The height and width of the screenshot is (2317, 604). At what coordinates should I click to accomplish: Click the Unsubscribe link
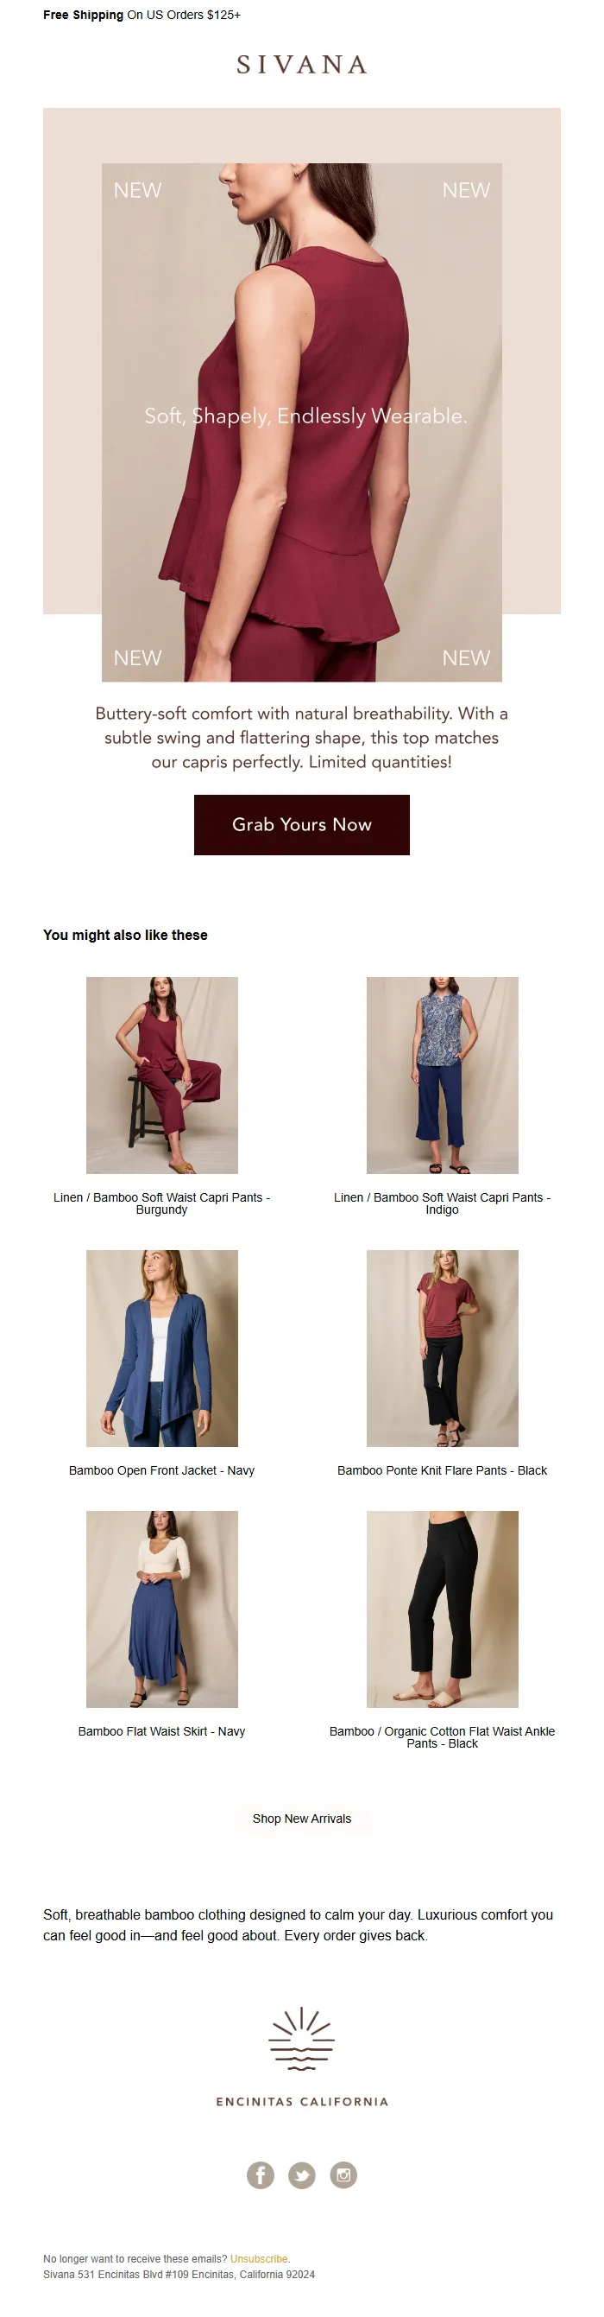pos(259,2258)
